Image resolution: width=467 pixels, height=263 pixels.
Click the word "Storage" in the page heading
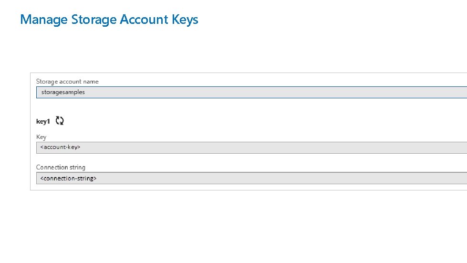[x=93, y=20]
